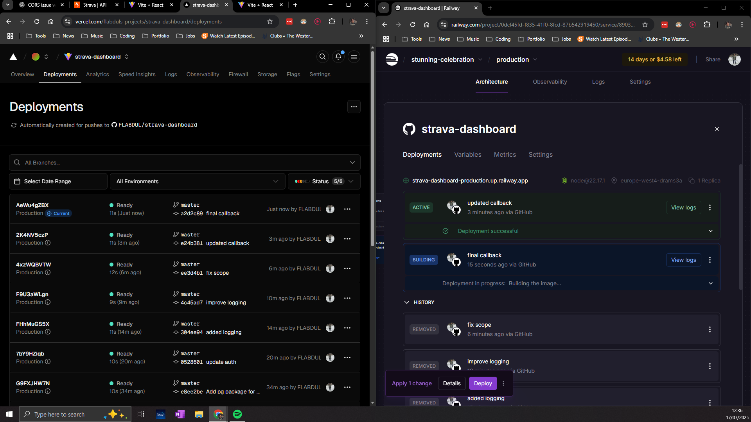Viewport: 751px width, 422px height.
Task: Open Deployments page three-dot options button
Action: 354,107
